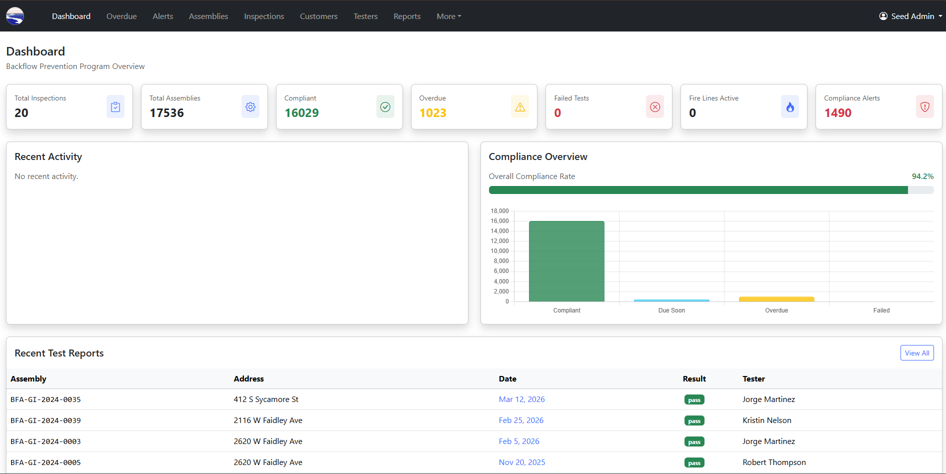
Task: Open the Seed Admin user menu
Action: click(911, 16)
